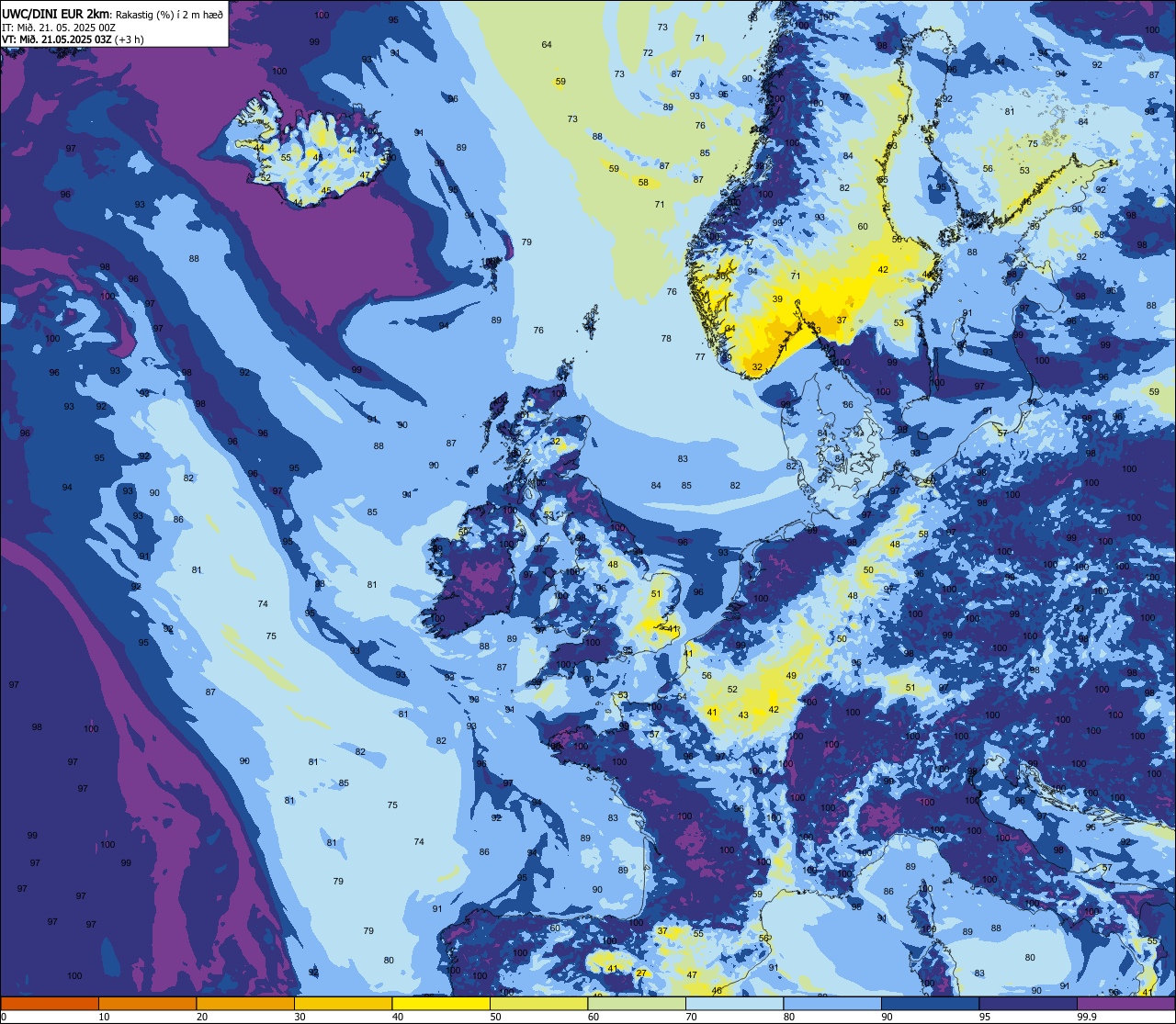The height and width of the screenshot is (1024, 1176).
Task: Click the legend tick label '30'
Action: (x=300, y=1017)
